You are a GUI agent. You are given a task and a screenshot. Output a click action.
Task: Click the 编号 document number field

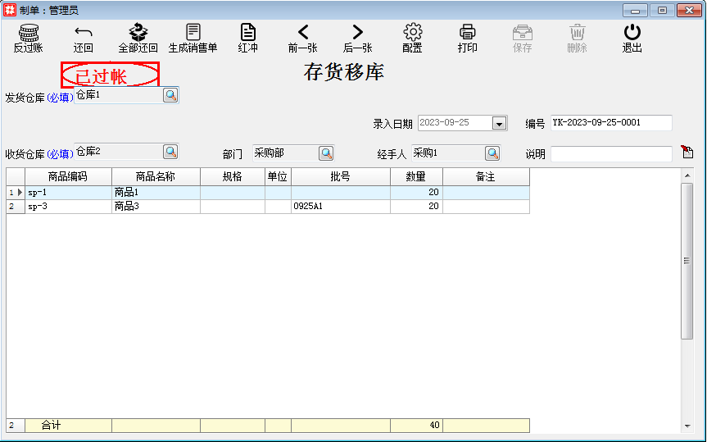coord(610,123)
